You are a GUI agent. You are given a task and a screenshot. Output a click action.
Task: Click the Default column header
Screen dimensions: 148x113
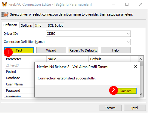click(110, 59)
